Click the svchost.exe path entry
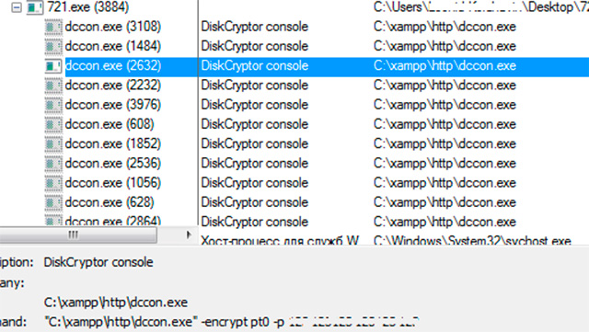 coord(472,240)
